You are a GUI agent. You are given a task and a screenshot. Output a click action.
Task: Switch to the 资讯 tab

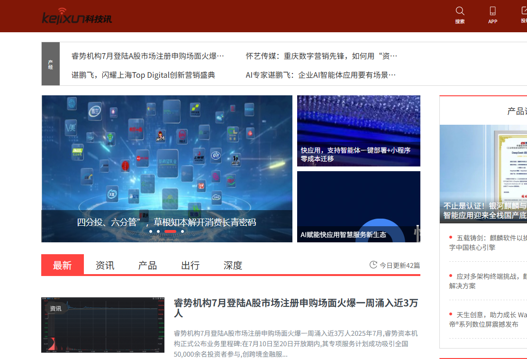105,265
